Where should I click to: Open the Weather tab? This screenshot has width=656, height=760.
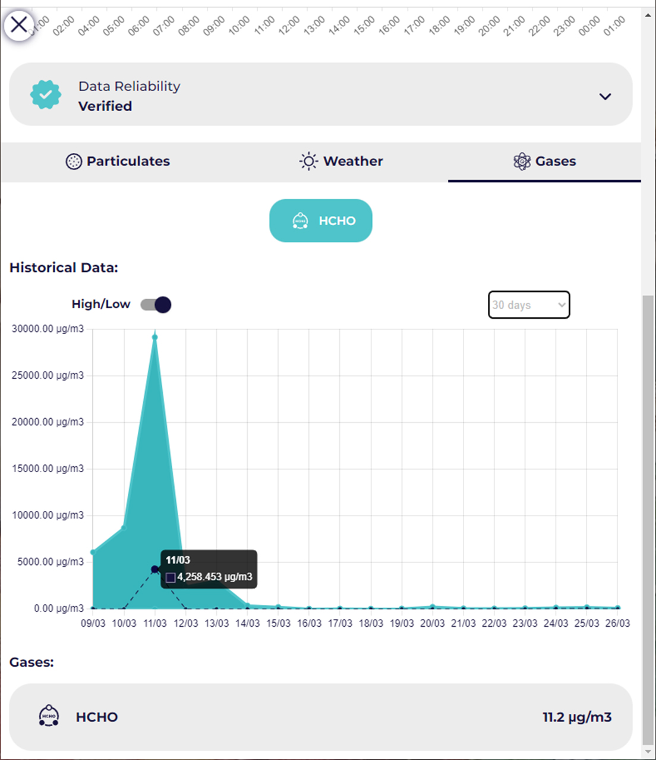coord(353,162)
